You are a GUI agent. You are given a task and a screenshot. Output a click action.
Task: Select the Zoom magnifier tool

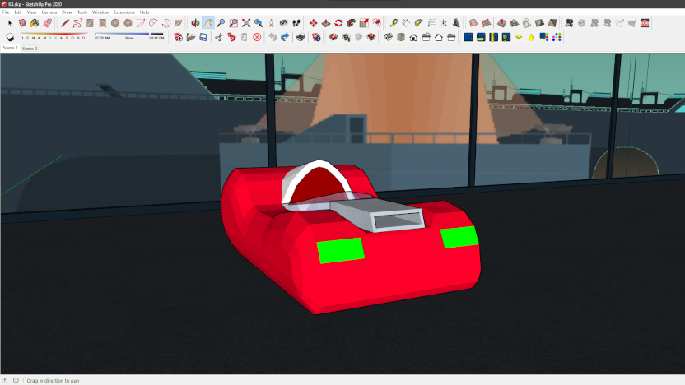[x=221, y=23]
